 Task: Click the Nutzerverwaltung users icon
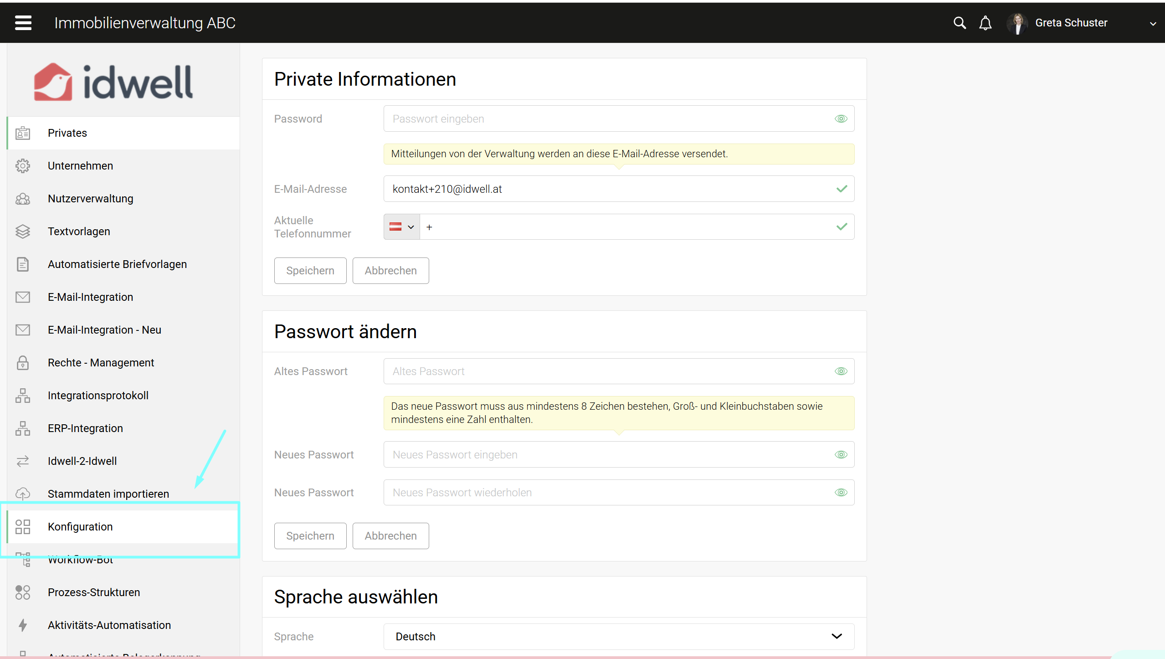coord(23,199)
